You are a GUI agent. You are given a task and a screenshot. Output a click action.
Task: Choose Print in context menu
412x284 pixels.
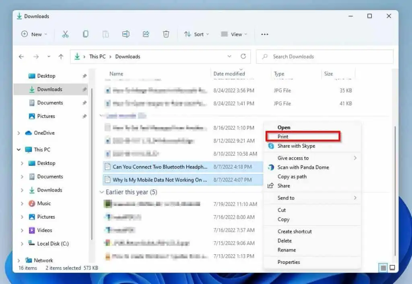[283, 137]
